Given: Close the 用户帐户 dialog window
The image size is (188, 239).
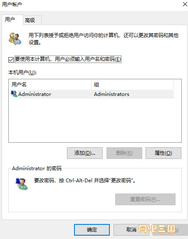Looking at the screenshot, I should click(185, 4).
